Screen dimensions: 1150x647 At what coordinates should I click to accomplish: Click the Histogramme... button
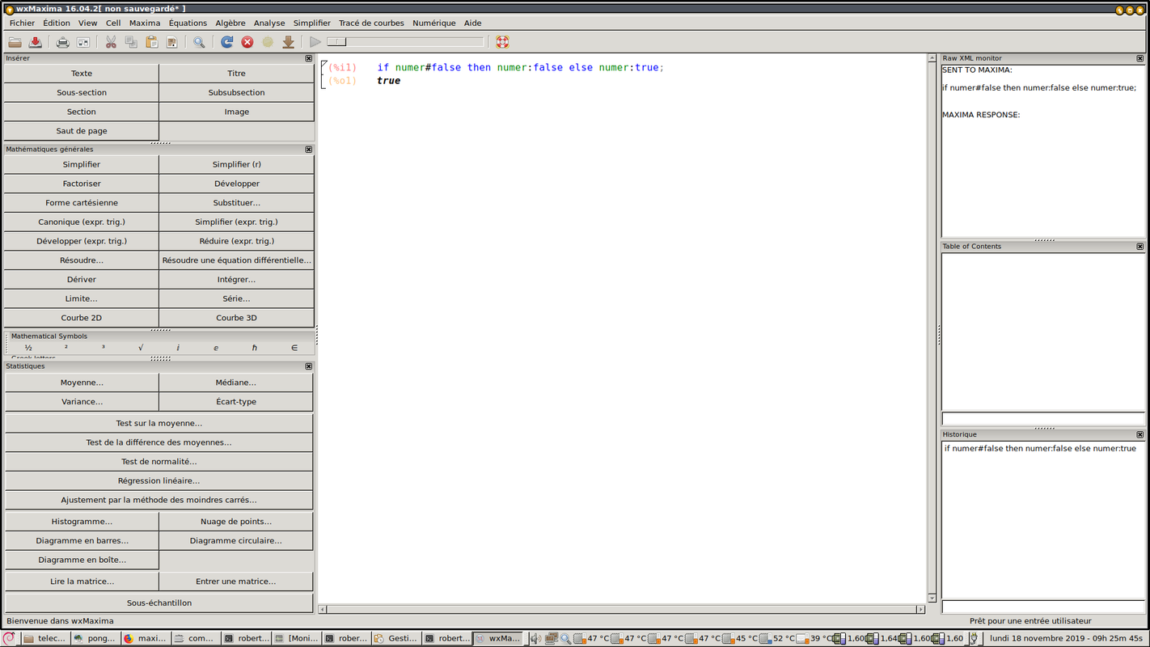point(82,522)
